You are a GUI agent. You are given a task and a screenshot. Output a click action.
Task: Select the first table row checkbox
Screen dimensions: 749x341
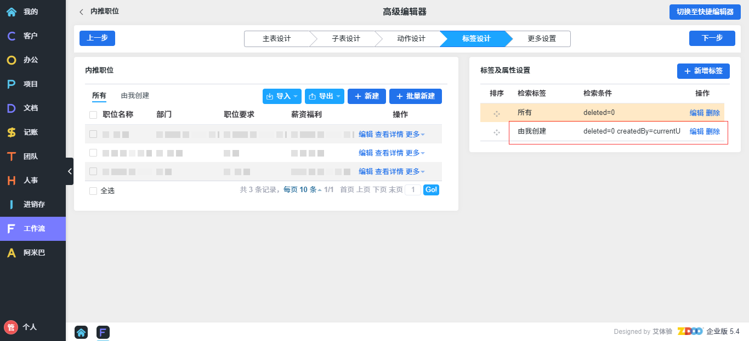pos(93,134)
